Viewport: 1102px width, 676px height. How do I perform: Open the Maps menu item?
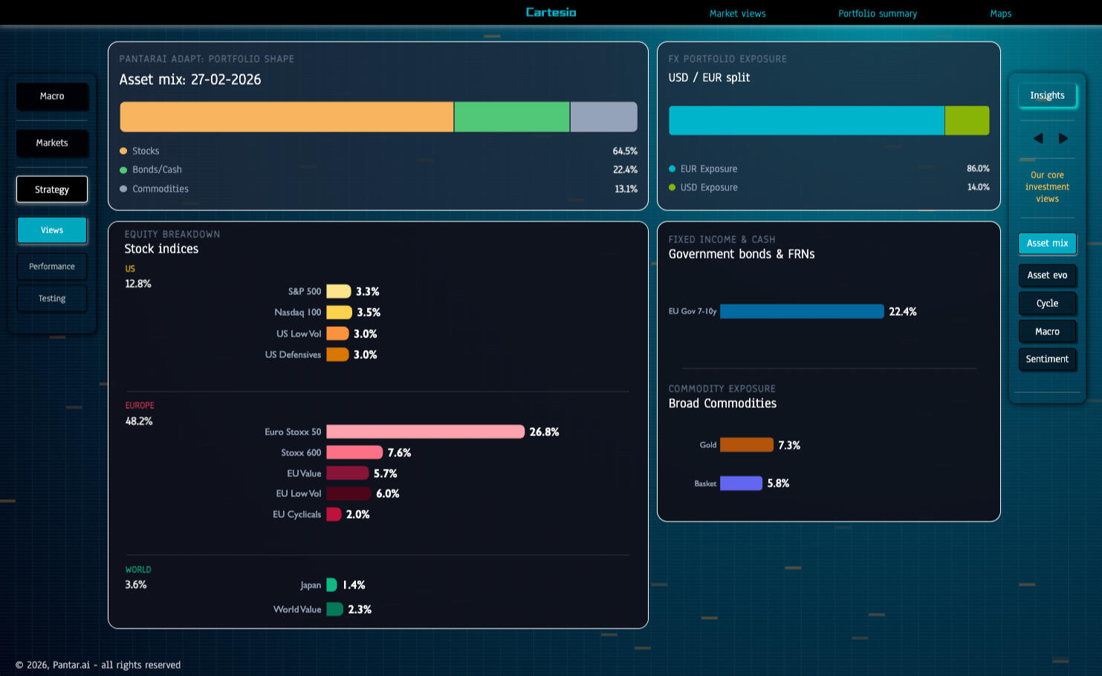click(x=1000, y=13)
